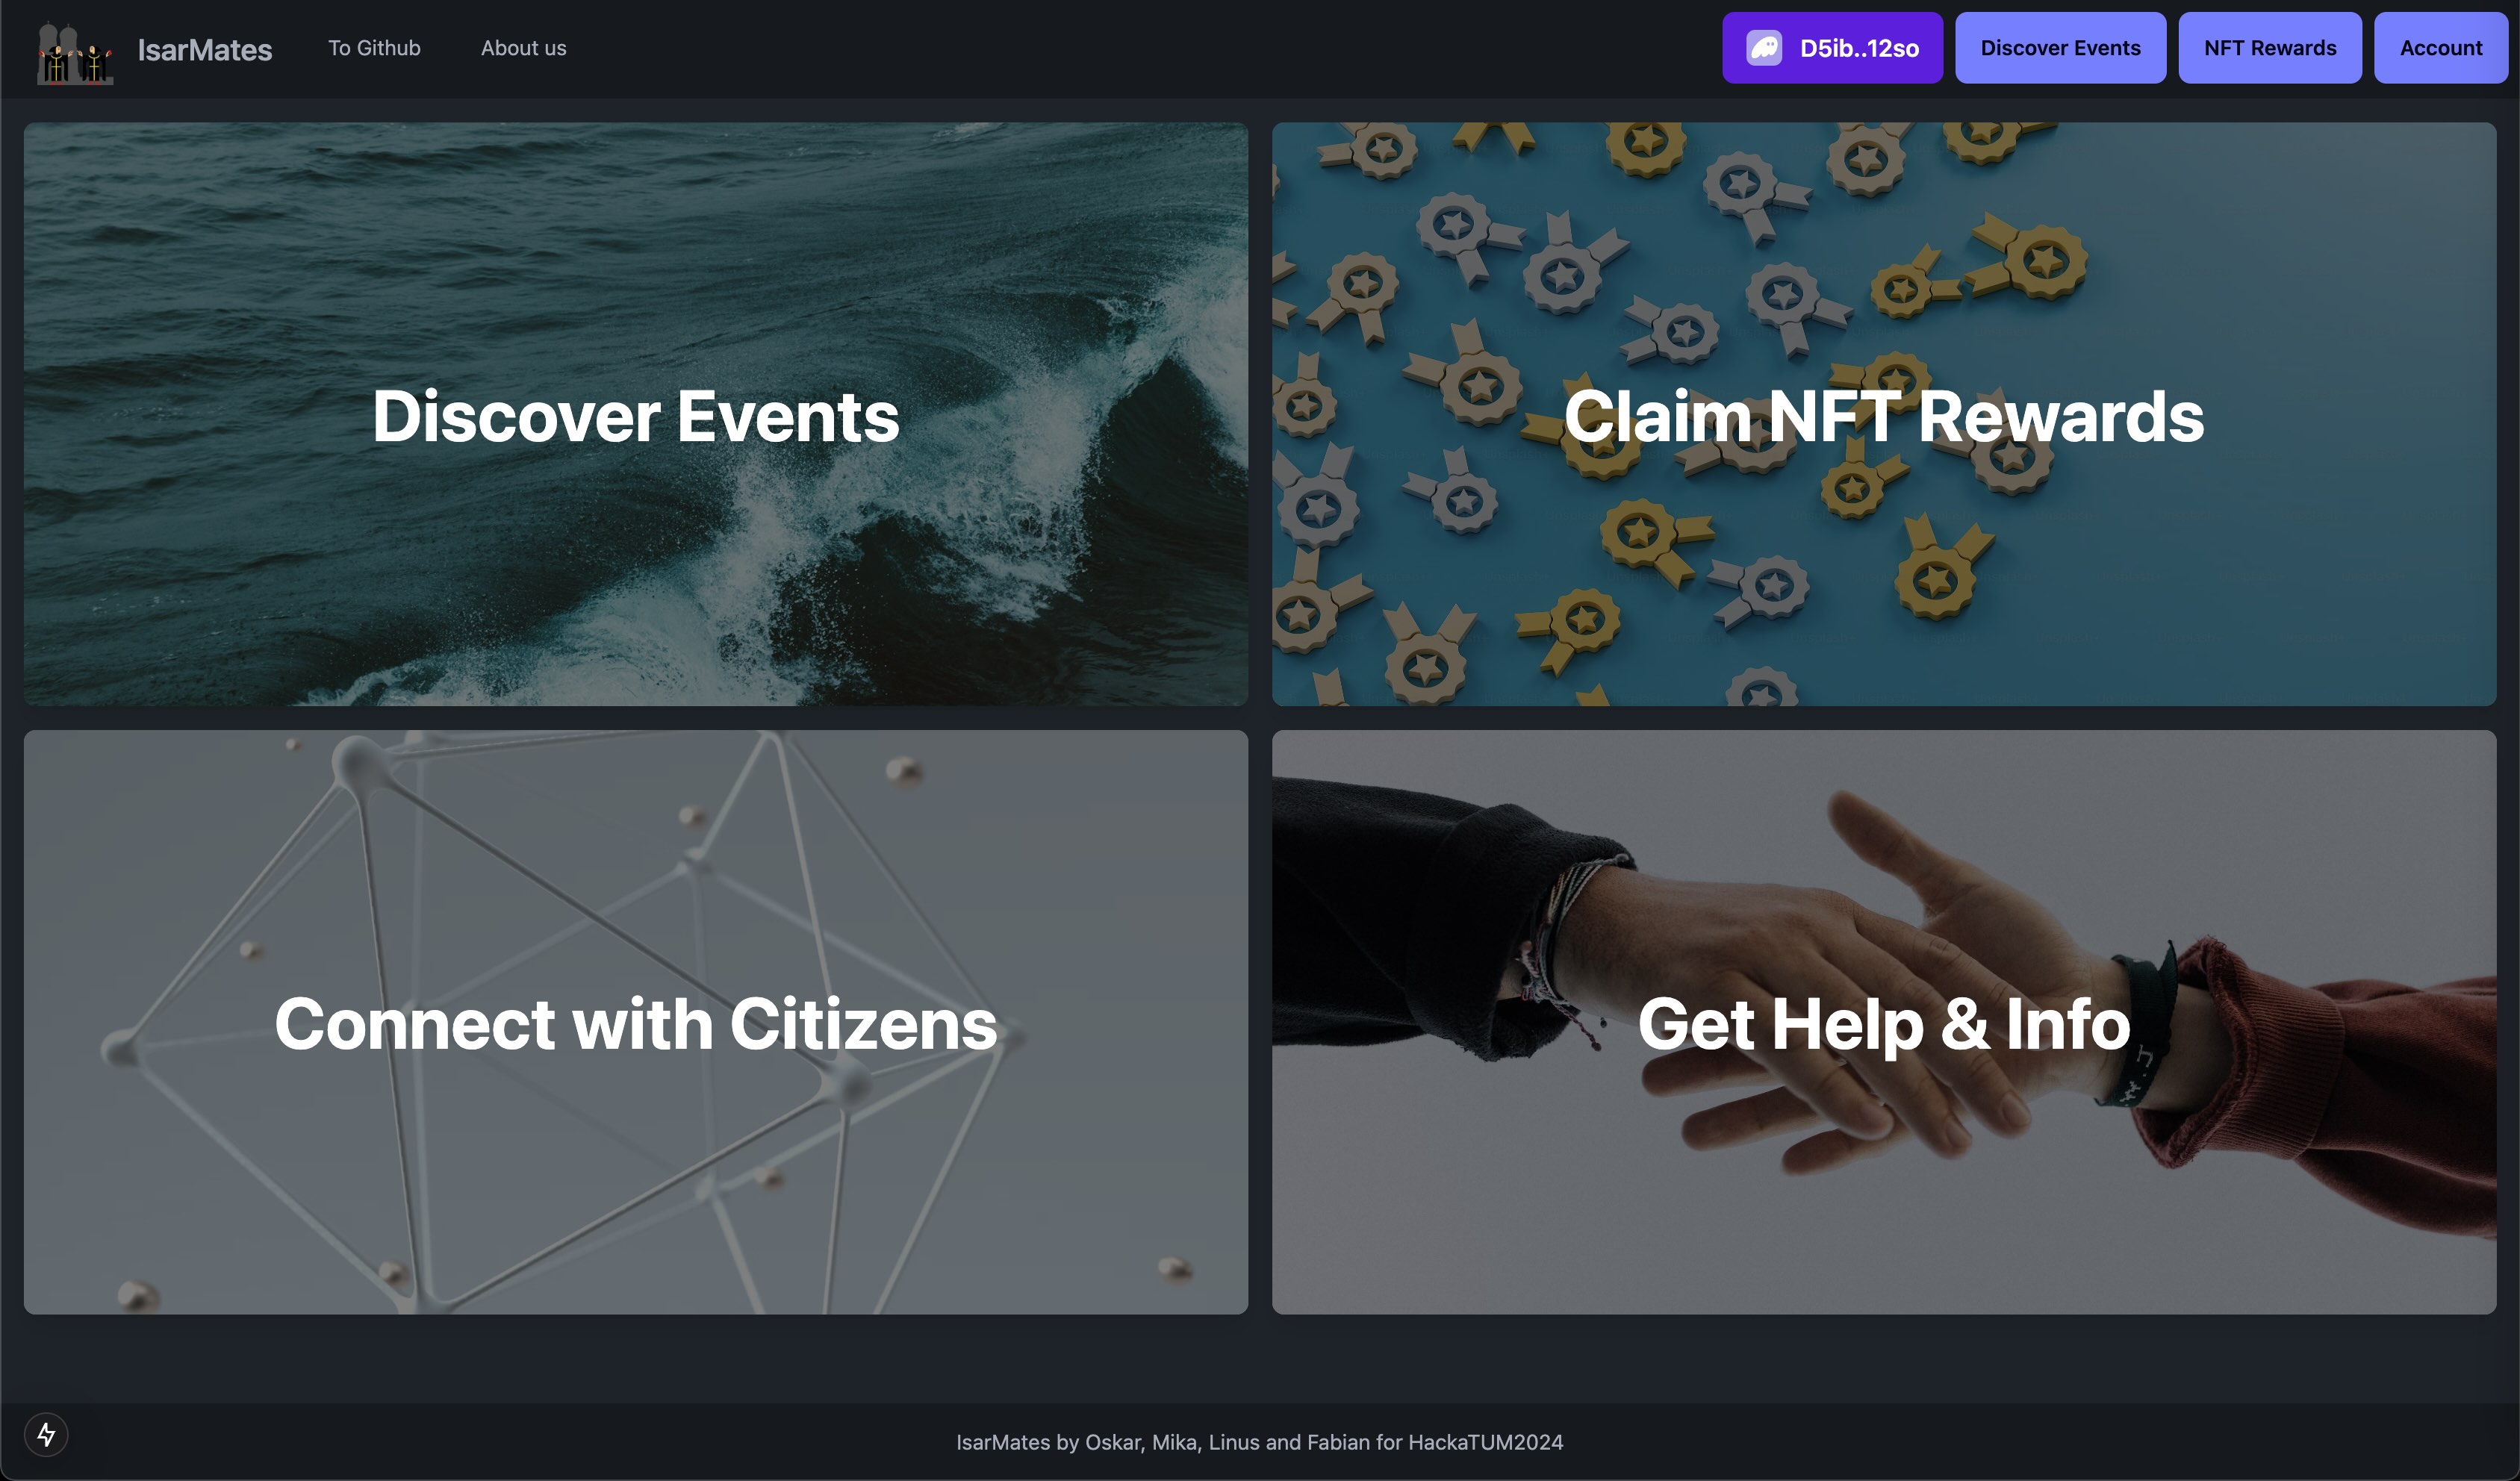Click the IsarMates brand title
The image size is (2520, 1481).
(204, 50)
